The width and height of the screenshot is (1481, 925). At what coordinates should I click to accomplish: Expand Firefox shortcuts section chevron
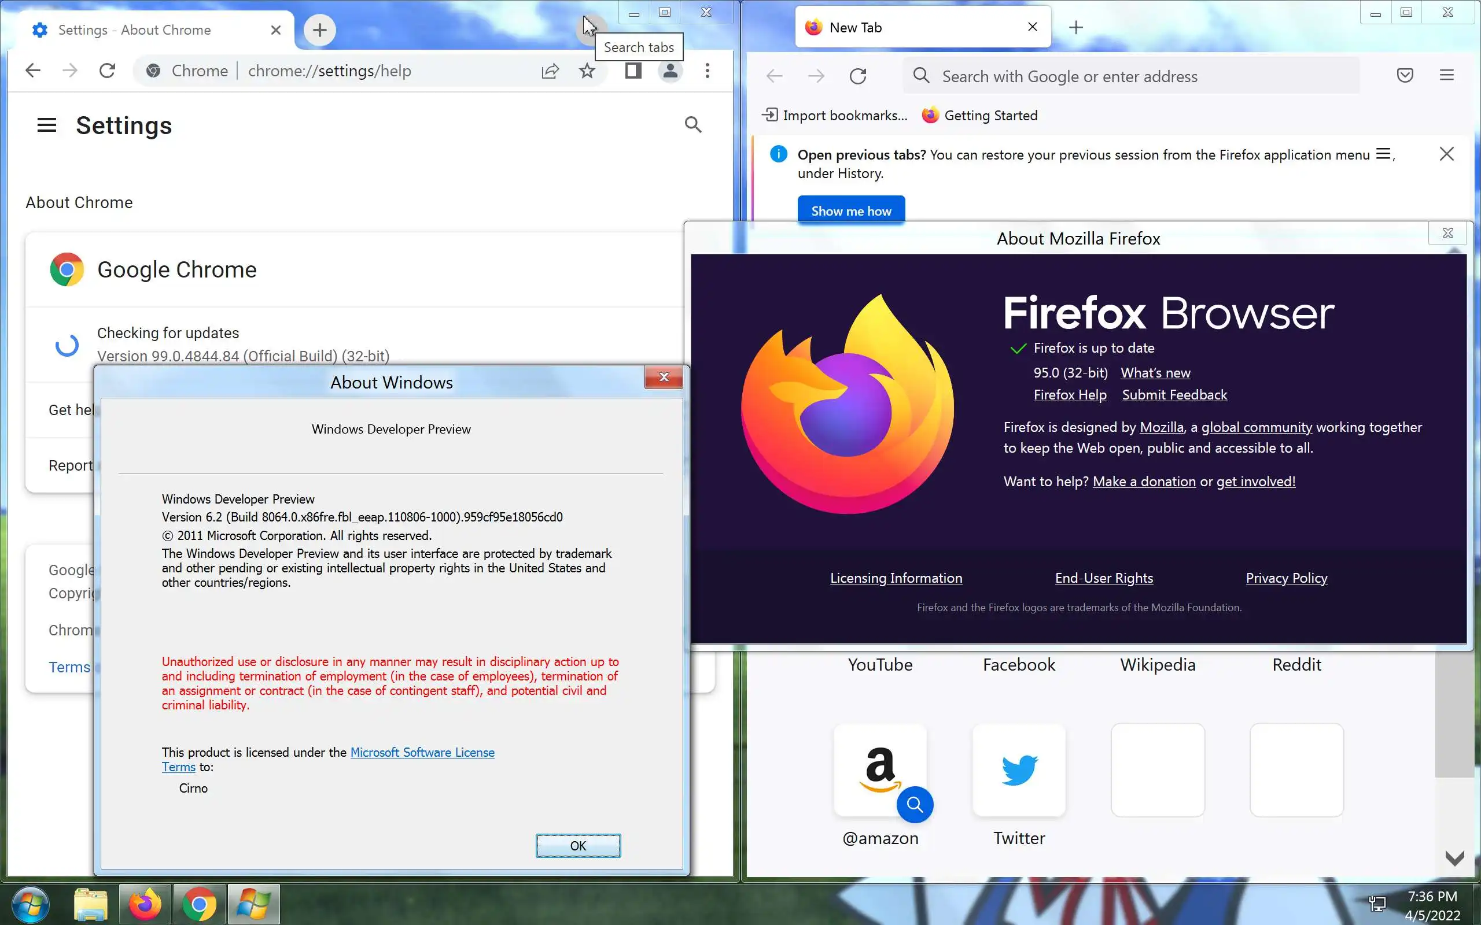pyautogui.click(x=1454, y=858)
